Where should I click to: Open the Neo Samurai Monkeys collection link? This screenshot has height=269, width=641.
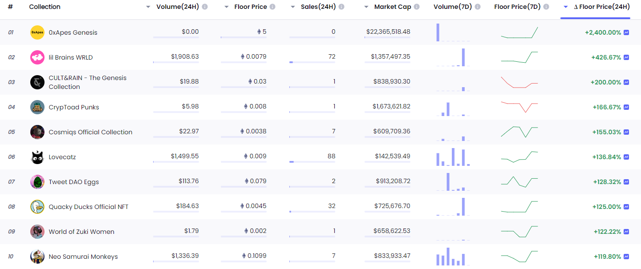pyautogui.click(x=83, y=257)
